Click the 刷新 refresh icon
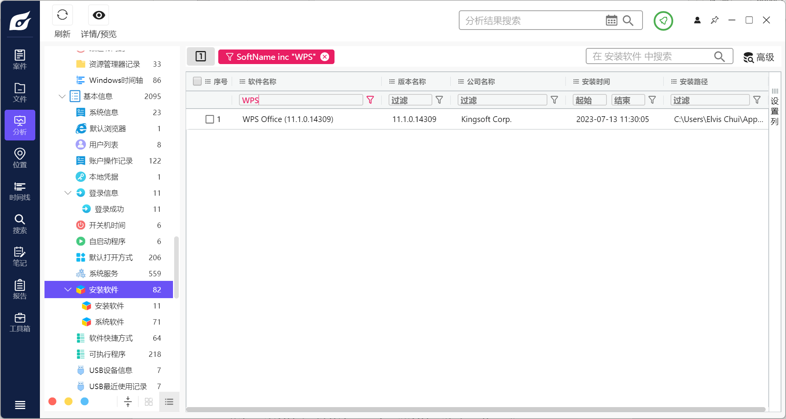Screen dimensions: 786x419 tap(62, 15)
